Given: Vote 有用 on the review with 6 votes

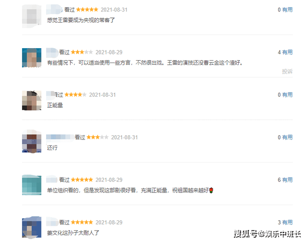Looking at the screenshot, I should coord(287,180).
